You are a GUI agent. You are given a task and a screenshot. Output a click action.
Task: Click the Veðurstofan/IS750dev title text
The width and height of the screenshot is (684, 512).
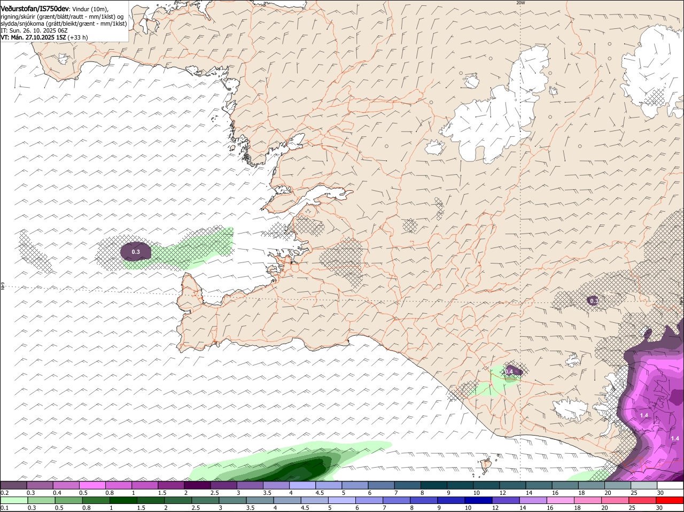[x=35, y=9]
